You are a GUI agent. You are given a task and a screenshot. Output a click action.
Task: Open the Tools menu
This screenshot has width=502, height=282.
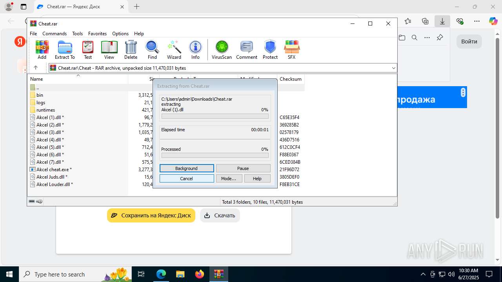click(x=77, y=34)
